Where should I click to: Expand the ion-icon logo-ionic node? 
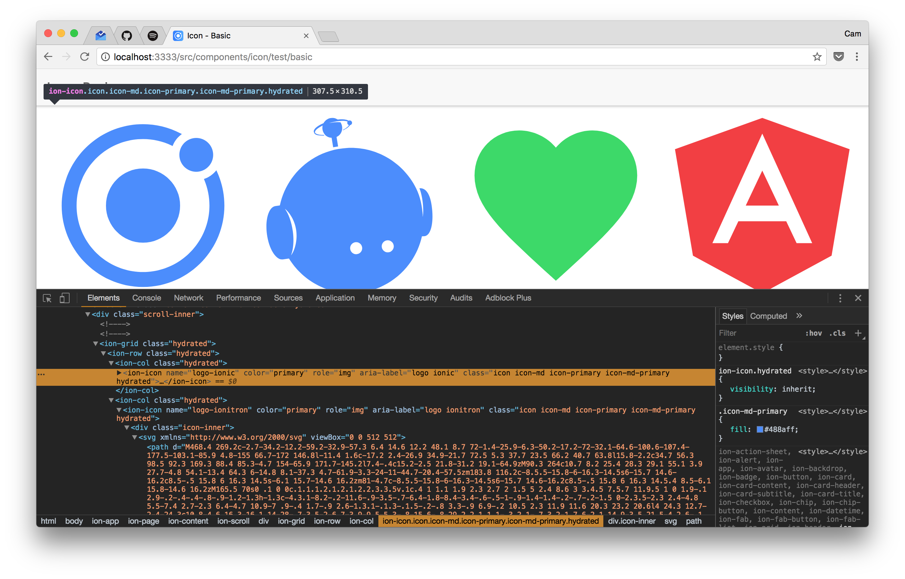[119, 373]
